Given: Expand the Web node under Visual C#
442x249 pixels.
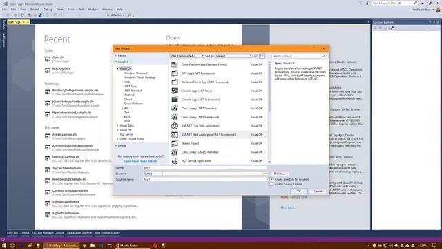Looking at the screenshot, I should 122,82.
